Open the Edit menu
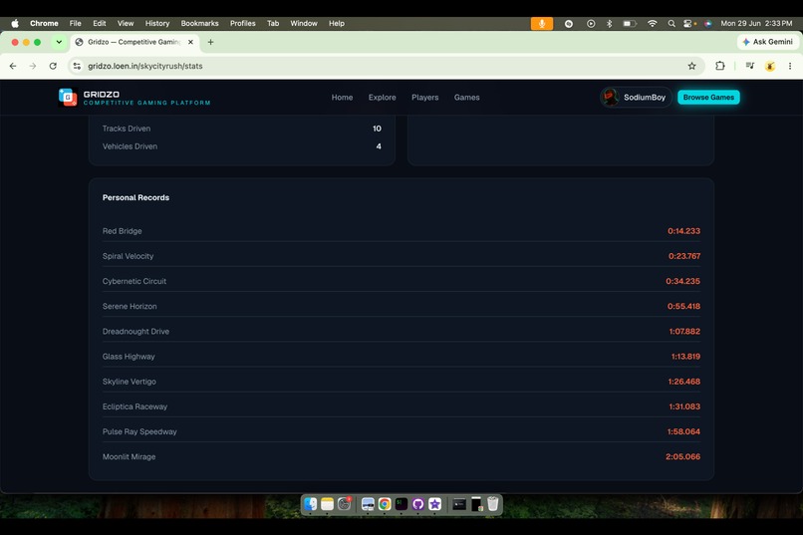 coord(100,23)
